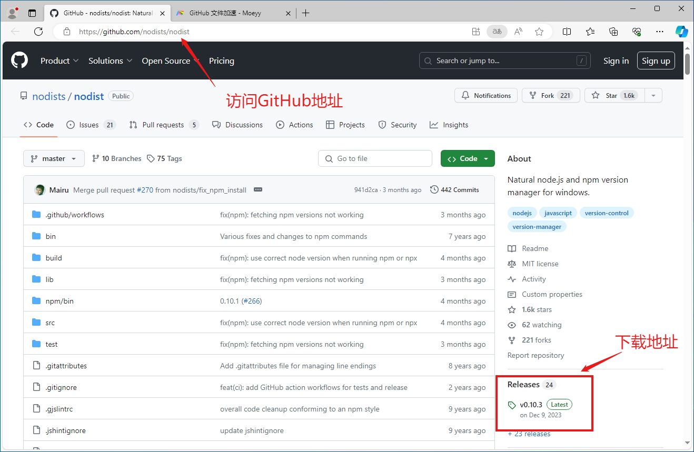This screenshot has height=452, width=694.
Task: Open the npm/bin folder
Action: pos(60,301)
